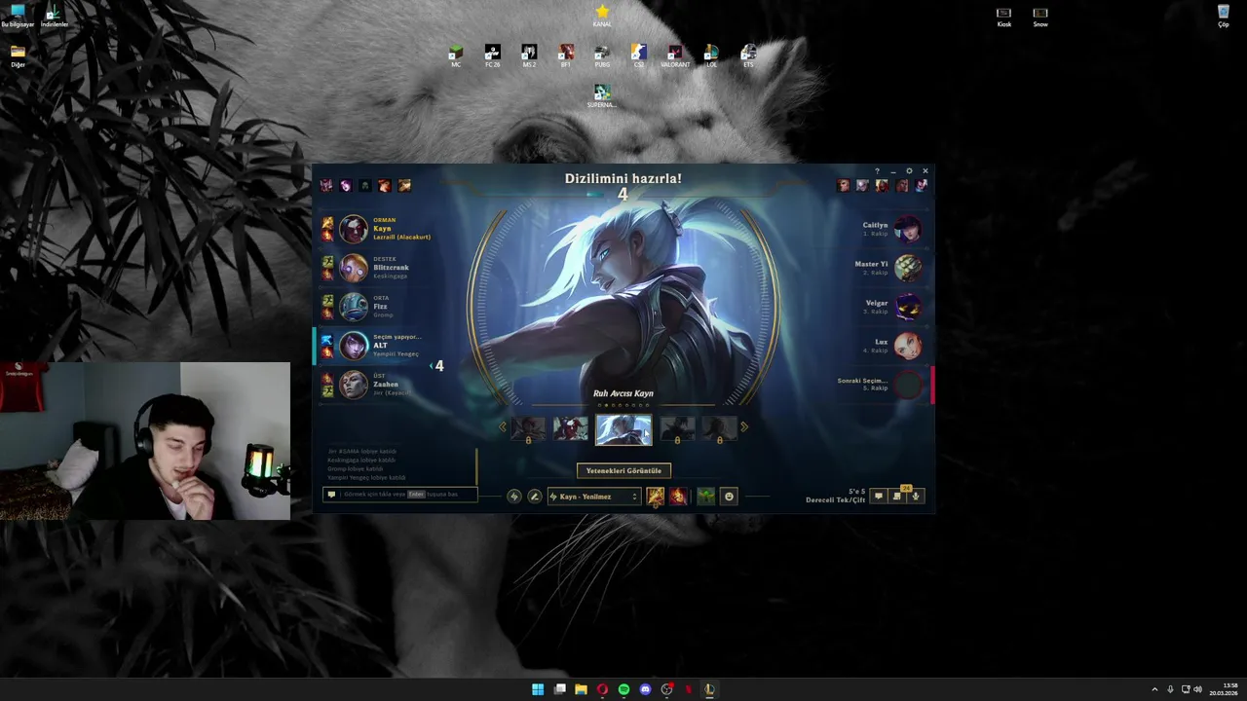Click Caitlyn's enemy portrait

(908, 229)
